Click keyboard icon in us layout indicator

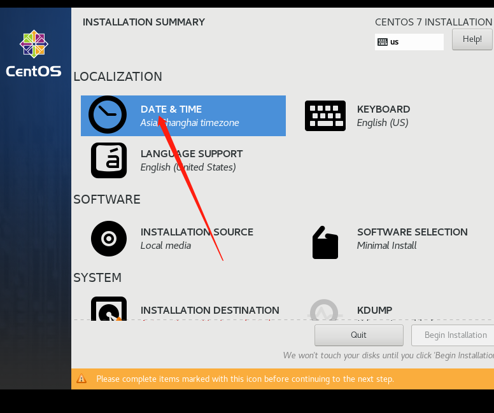click(x=382, y=42)
